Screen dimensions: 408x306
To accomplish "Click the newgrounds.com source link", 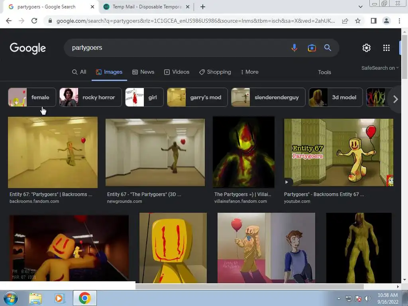I will 124,201.
